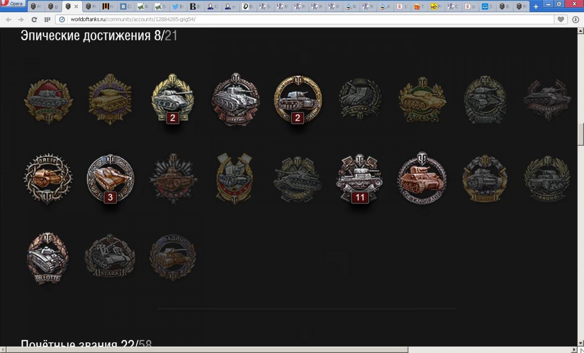Open the Opera main menu button
The image size is (584, 353).
coord(13,4)
